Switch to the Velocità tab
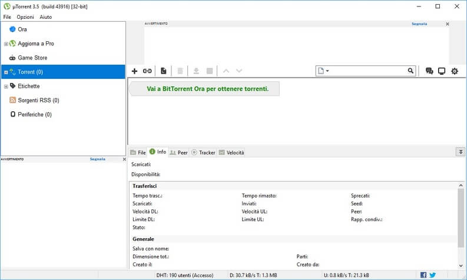Image resolution: width=467 pixels, height=280 pixels. point(231,152)
